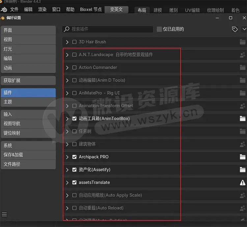The image size is (247, 227).
Task: Open the 渲染 menu
Action: 42,10
